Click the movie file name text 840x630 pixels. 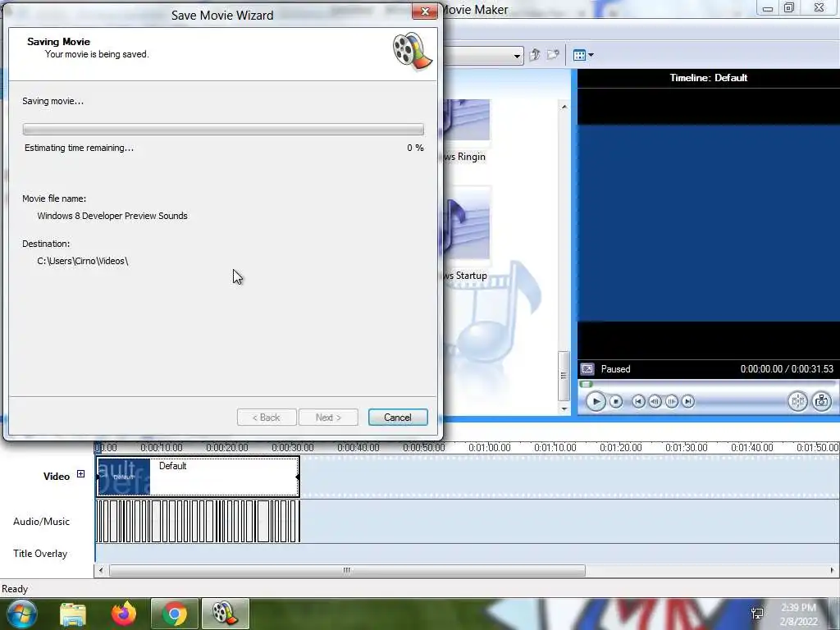pyautogui.click(x=112, y=216)
